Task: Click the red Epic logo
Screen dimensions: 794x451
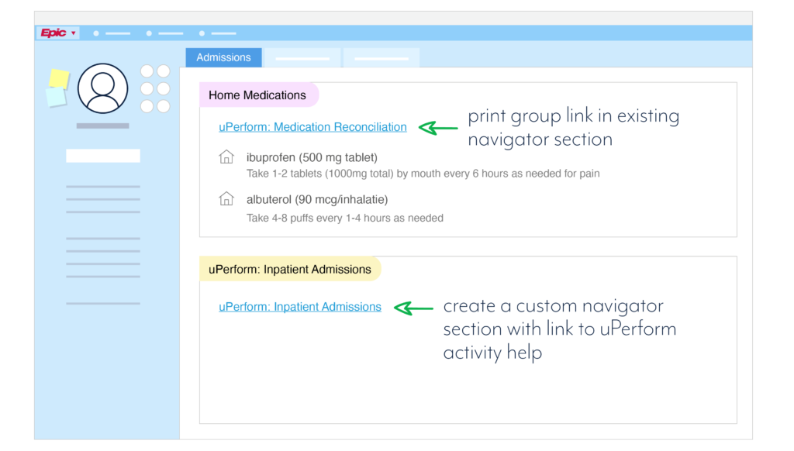Action: tap(54, 33)
